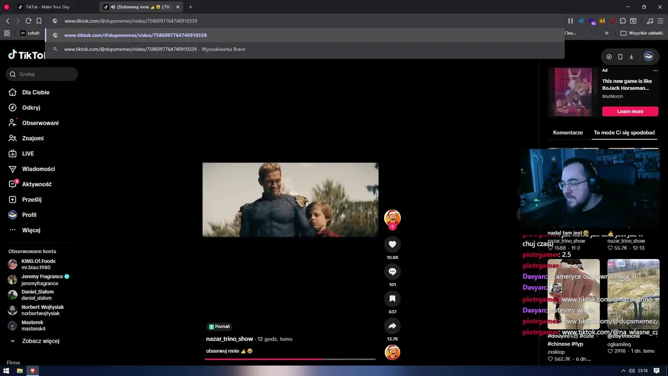668x376 pixels.
Task: Open File Explorer from taskbar
Action: (x=20, y=371)
